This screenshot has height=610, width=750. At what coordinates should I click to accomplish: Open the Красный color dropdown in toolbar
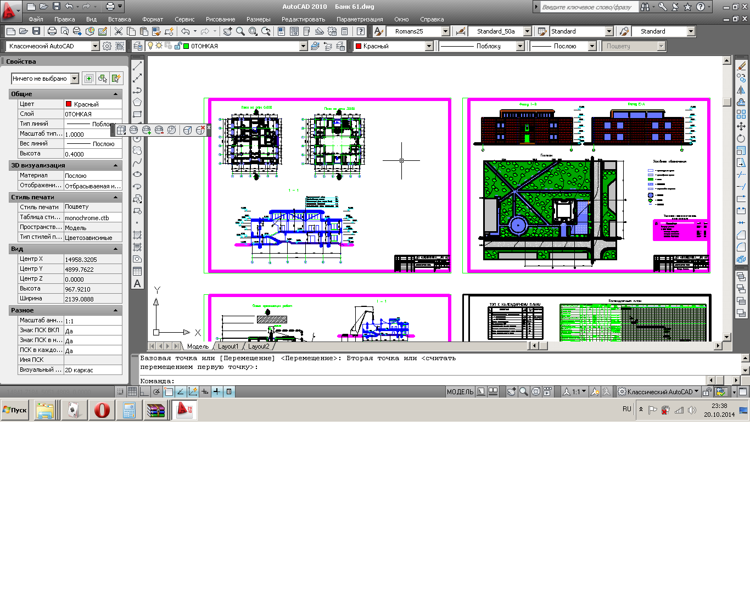click(429, 46)
